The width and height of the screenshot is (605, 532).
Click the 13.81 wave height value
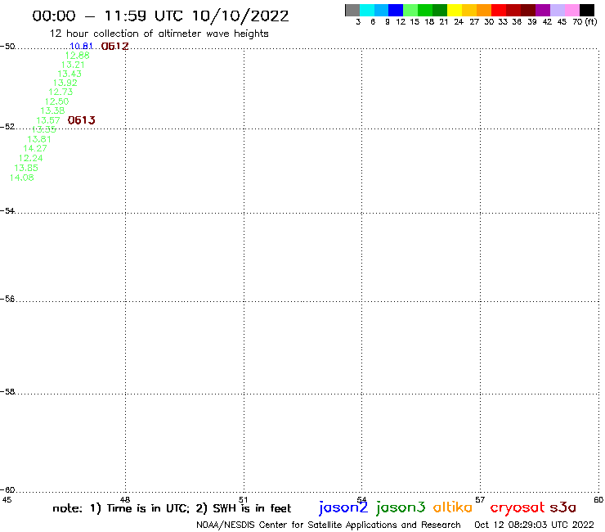click(x=39, y=138)
